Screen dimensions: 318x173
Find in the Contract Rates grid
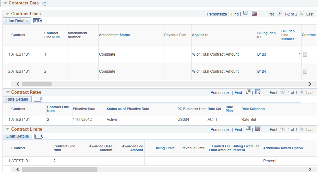click(x=238, y=92)
